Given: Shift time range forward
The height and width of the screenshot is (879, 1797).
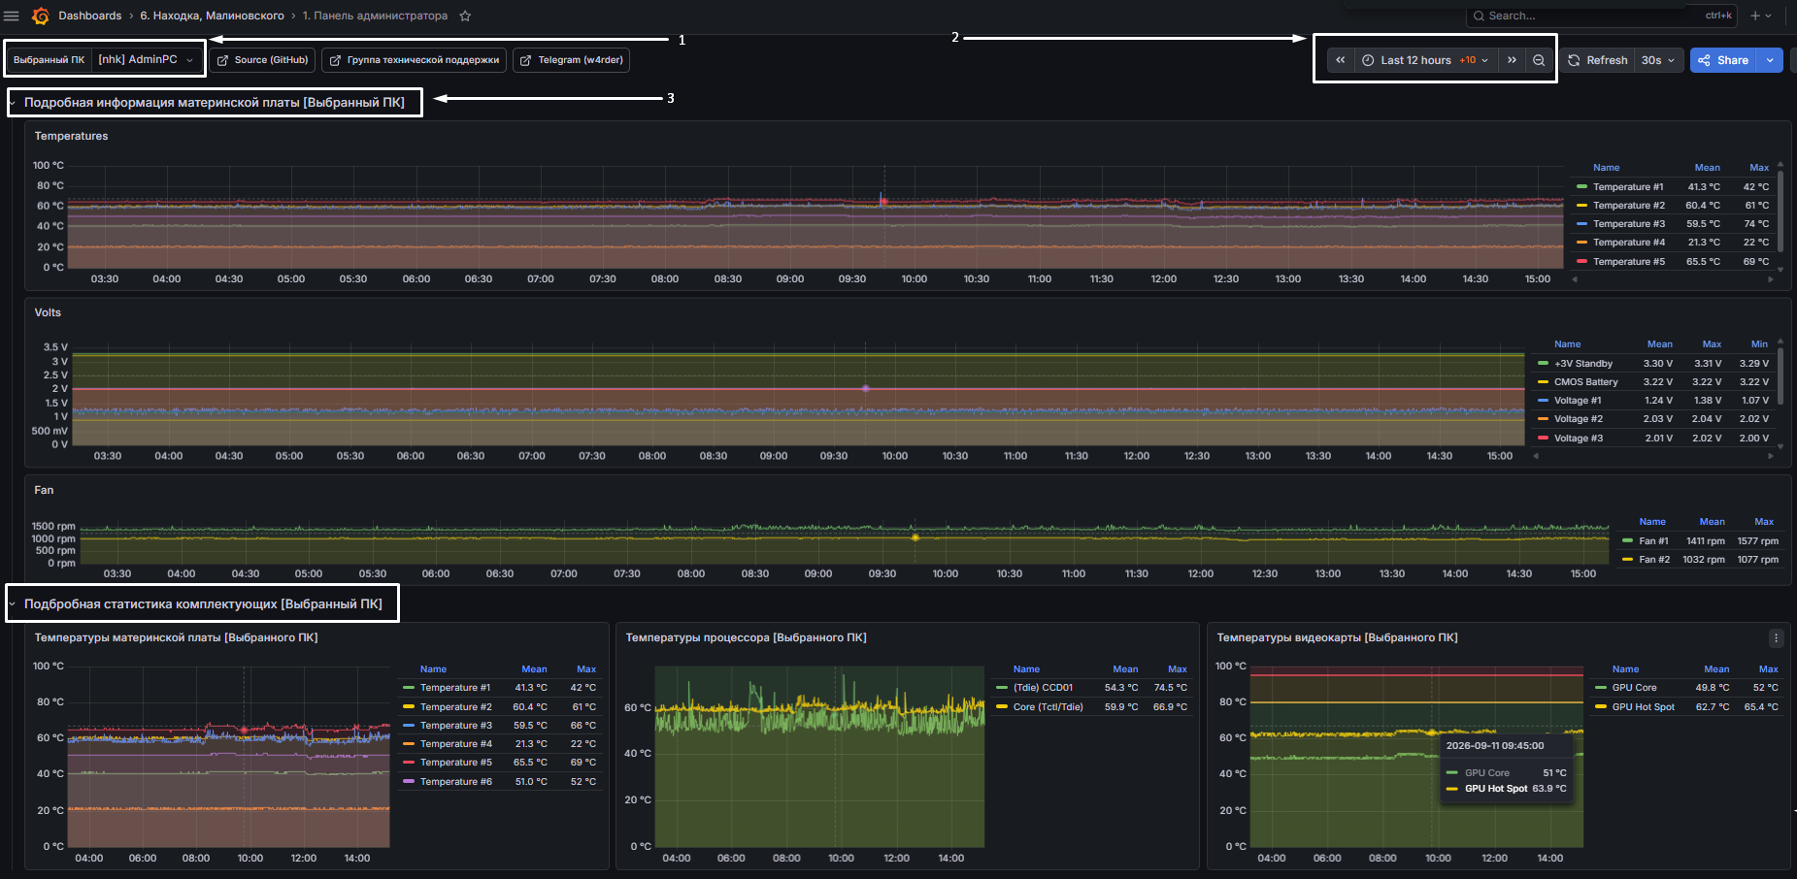Looking at the screenshot, I should point(1512,60).
